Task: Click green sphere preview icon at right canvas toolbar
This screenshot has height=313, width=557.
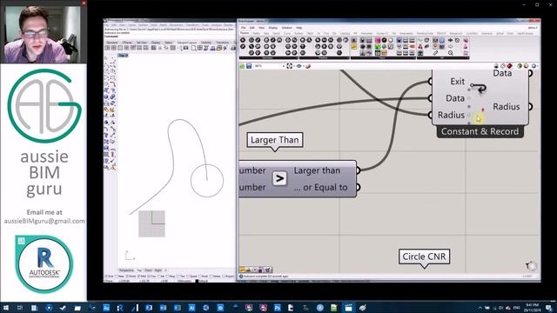Action: (520, 66)
